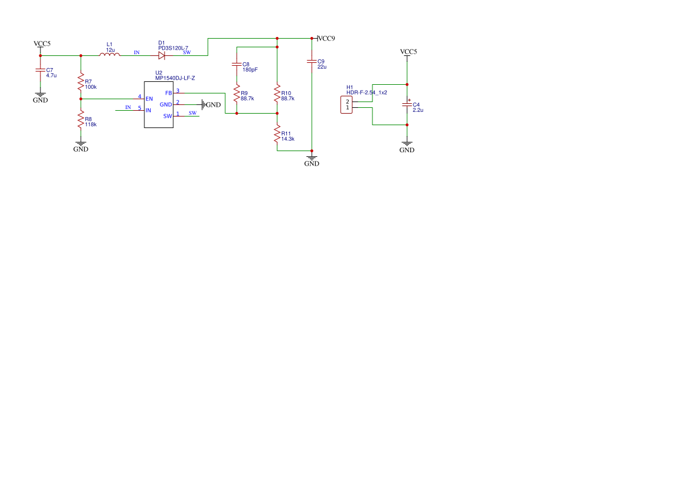Select polarized capacitor C4 2.2u symbol

tap(407, 104)
